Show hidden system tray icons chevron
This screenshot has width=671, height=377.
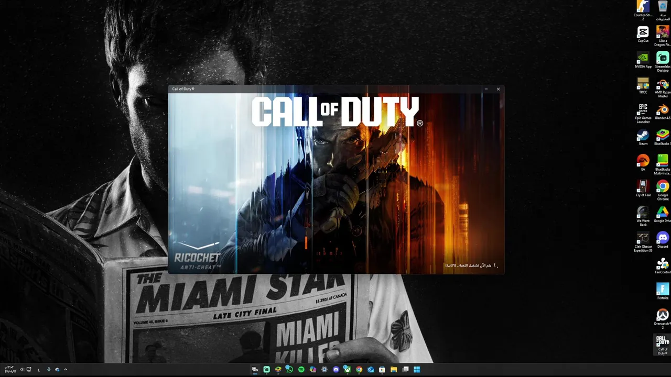click(x=66, y=369)
